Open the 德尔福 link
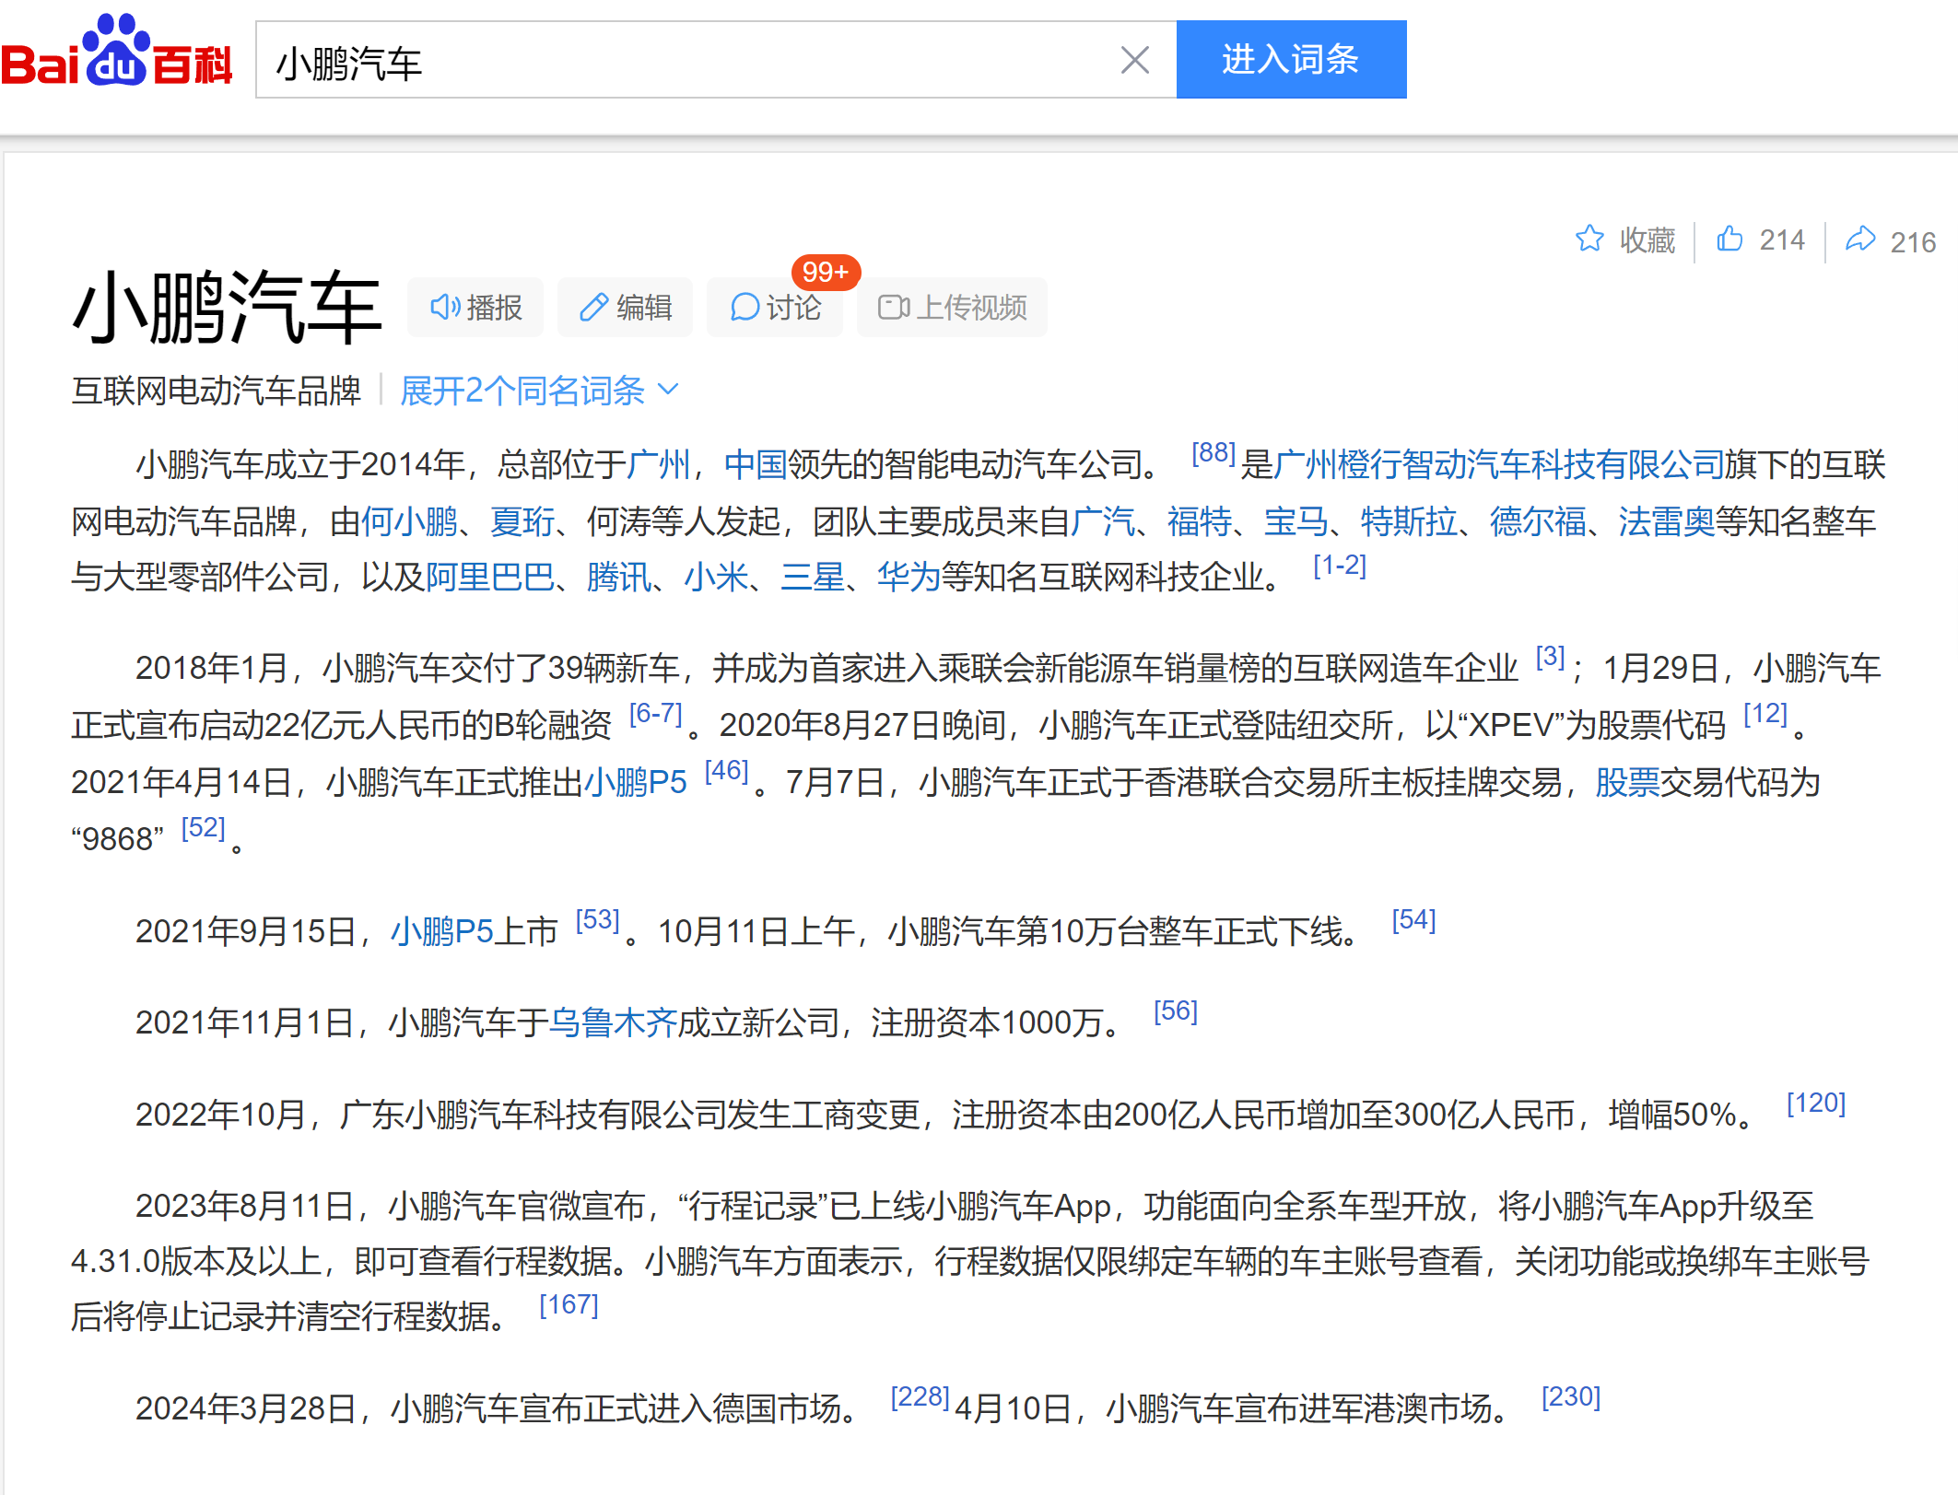 click(x=1538, y=521)
